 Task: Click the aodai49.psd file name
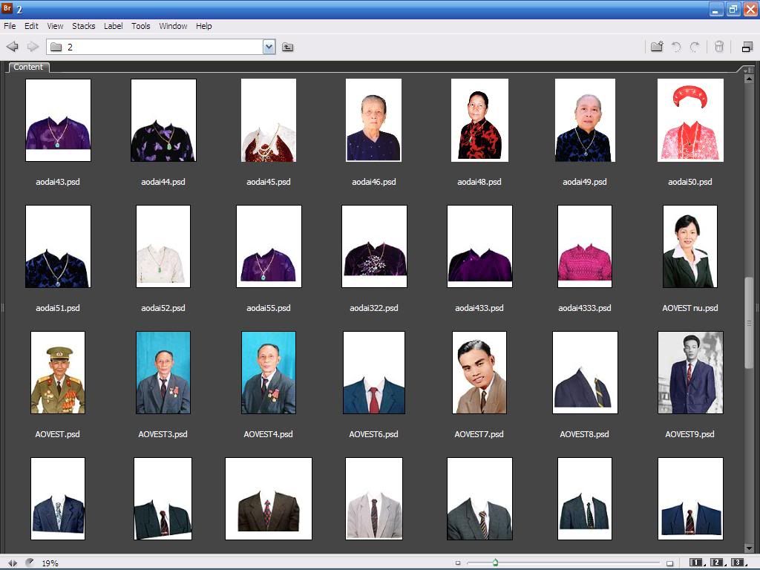(585, 182)
